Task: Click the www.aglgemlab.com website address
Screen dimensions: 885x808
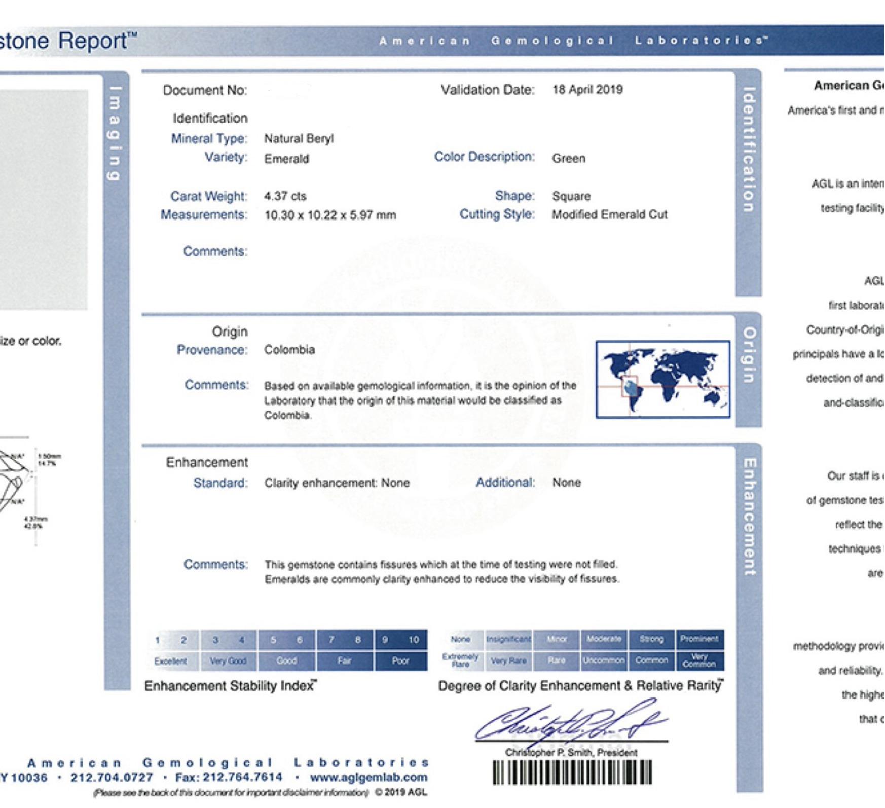Action: [368, 777]
